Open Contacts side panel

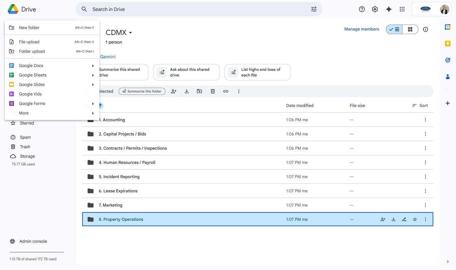[448, 77]
